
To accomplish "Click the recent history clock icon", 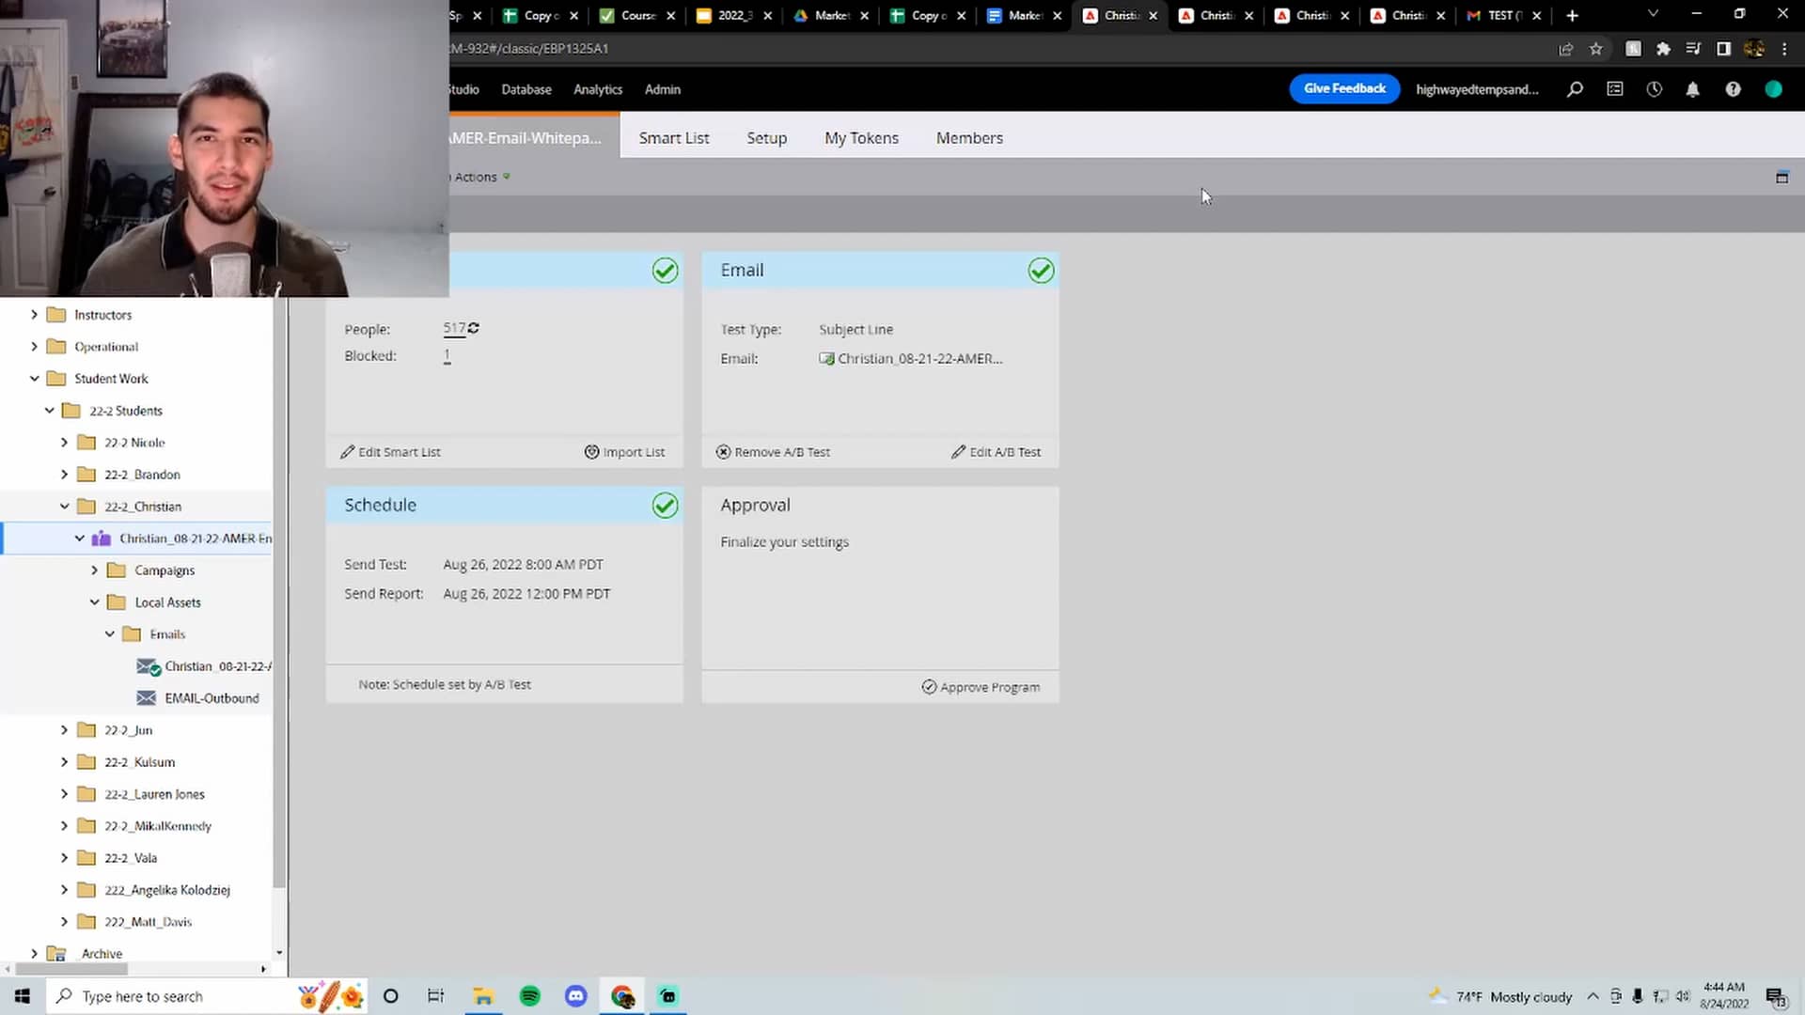I will [1654, 89].
